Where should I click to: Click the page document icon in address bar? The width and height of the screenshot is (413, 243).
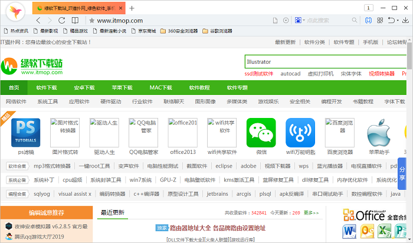(276, 20)
